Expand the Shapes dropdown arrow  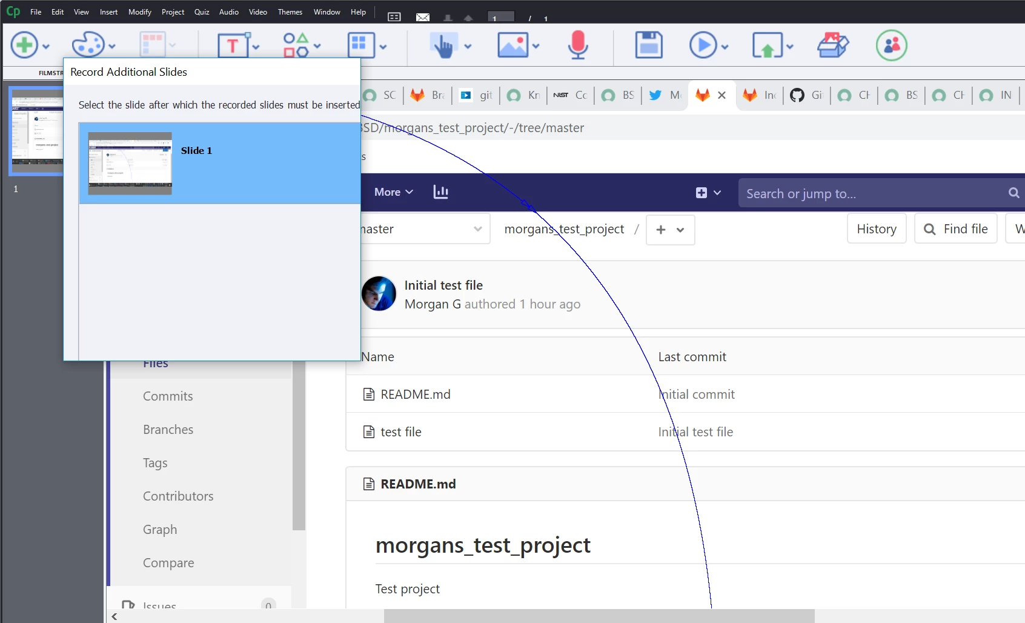tap(317, 47)
